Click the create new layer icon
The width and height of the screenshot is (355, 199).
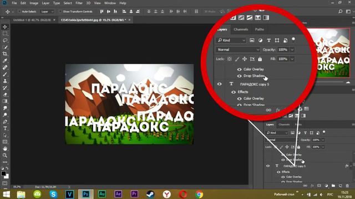(x=340, y=186)
